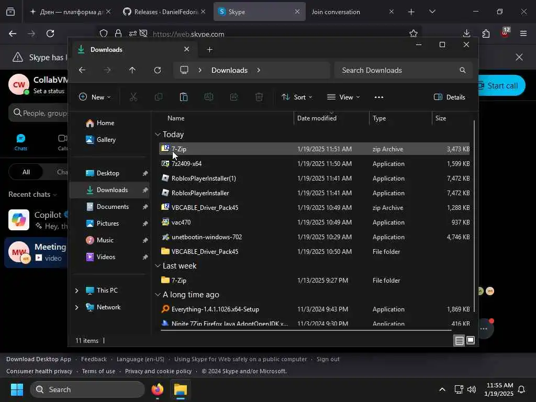Viewport: 536px width, 402px height.
Task: Show hidden tray icons chevron
Action: pos(442,389)
